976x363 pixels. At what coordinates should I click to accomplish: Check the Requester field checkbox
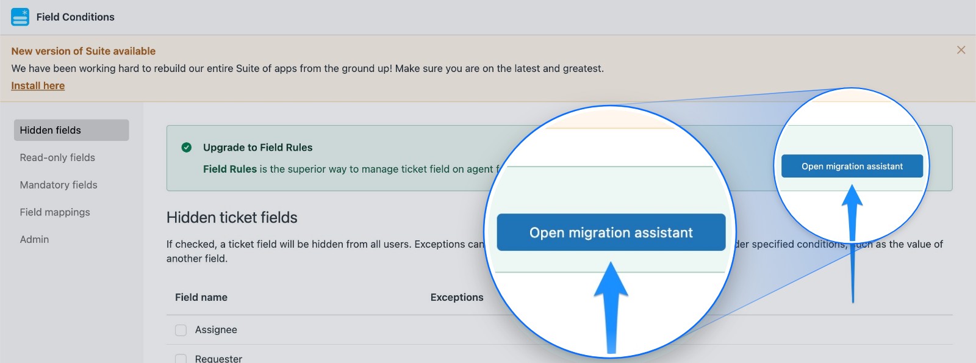coord(181,359)
